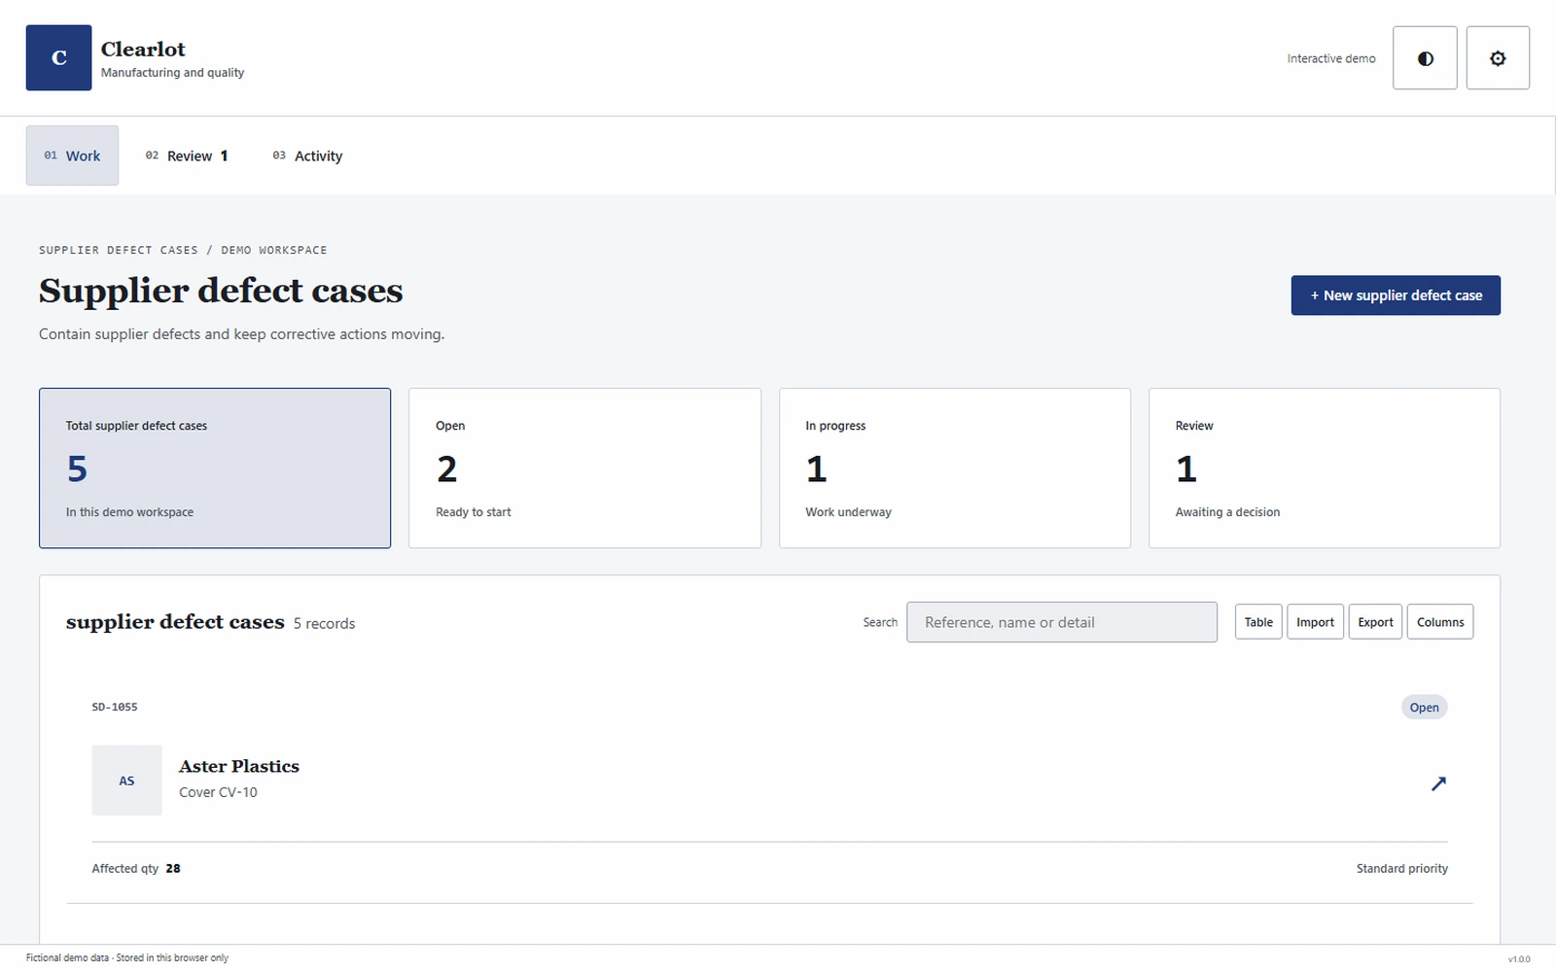The width and height of the screenshot is (1556, 972).
Task: Click the Cover CV-10 part label
Action: (218, 792)
